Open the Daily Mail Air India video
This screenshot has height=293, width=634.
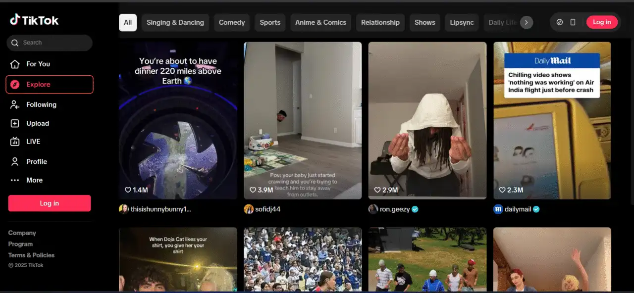pyautogui.click(x=552, y=120)
